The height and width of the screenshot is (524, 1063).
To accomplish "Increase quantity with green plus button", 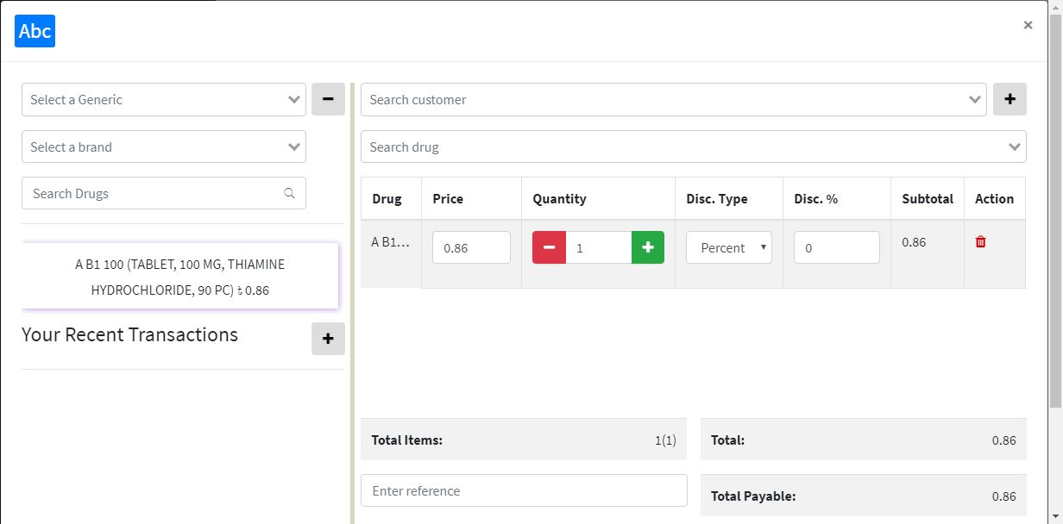I will [x=648, y=247].
